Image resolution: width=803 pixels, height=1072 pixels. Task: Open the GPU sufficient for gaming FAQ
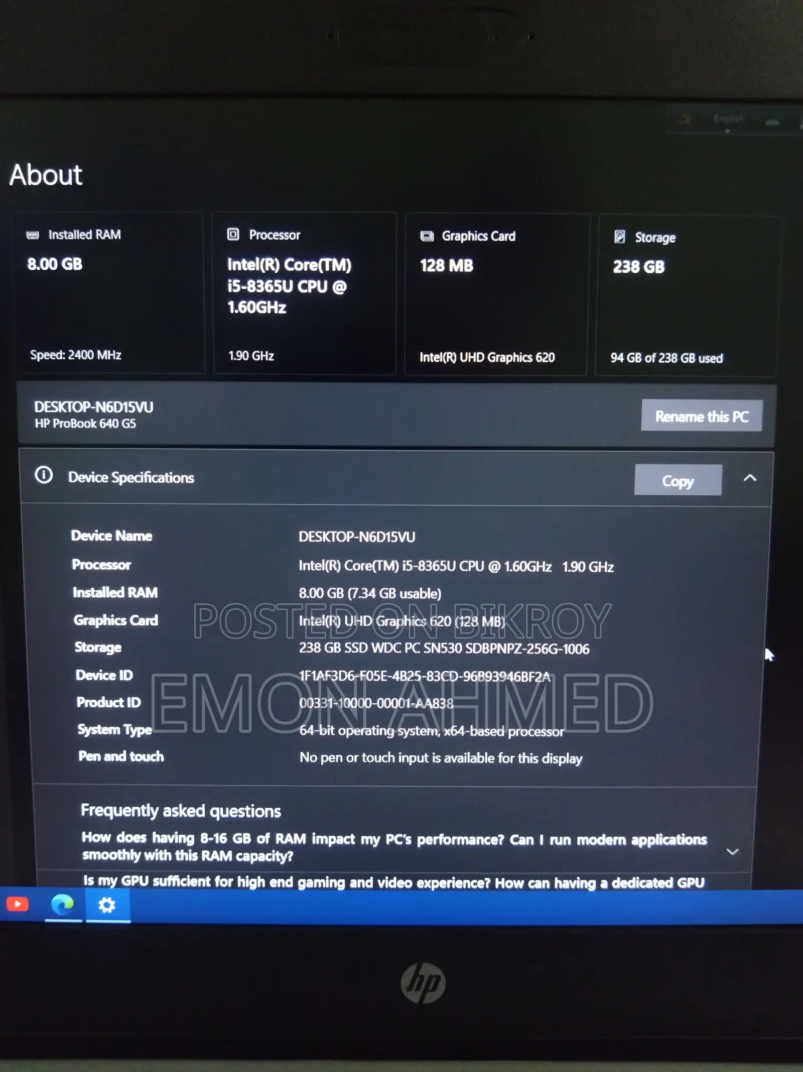[394, 882]
